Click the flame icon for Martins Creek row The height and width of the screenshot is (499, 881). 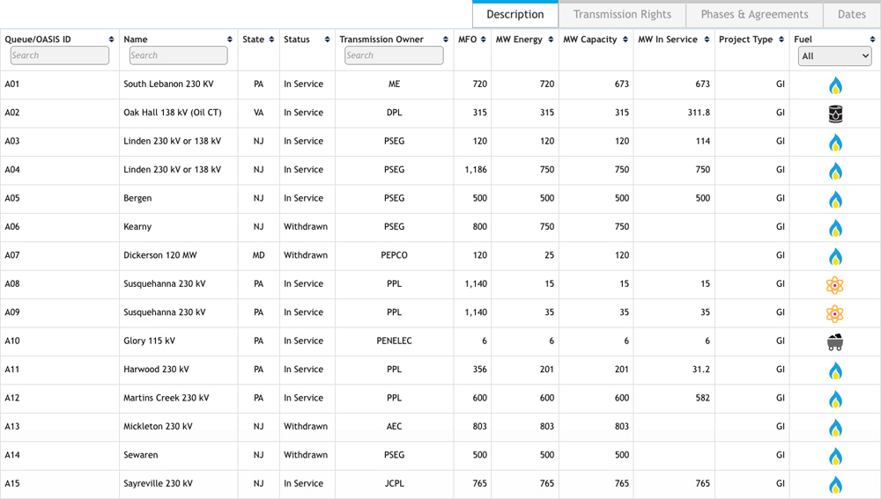834,399
